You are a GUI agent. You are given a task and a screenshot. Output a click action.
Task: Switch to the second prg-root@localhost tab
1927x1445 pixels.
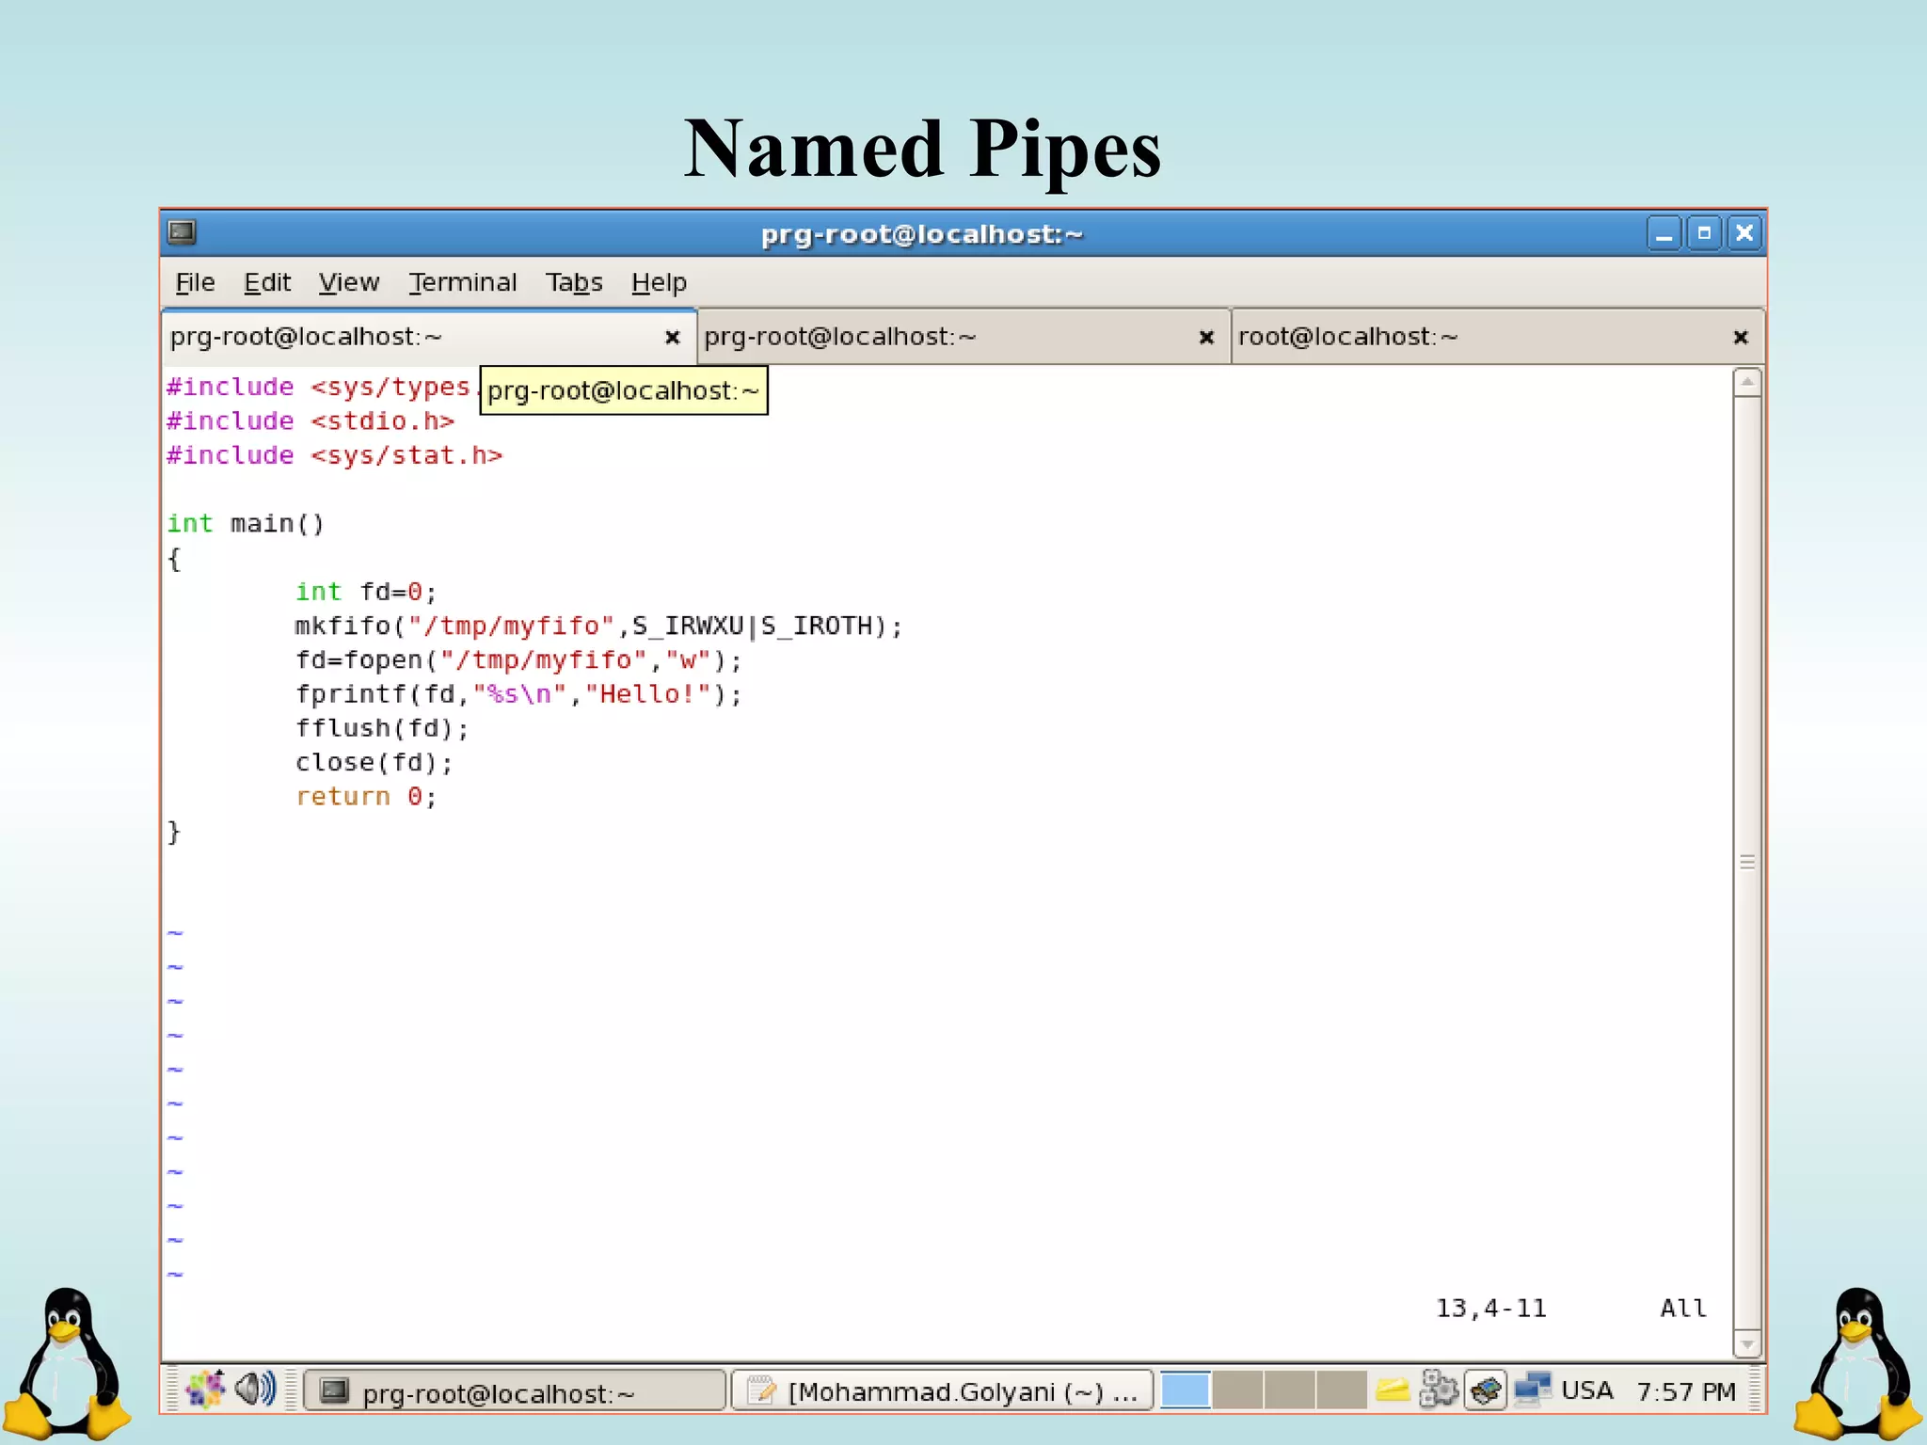click(x=963, y=337)
